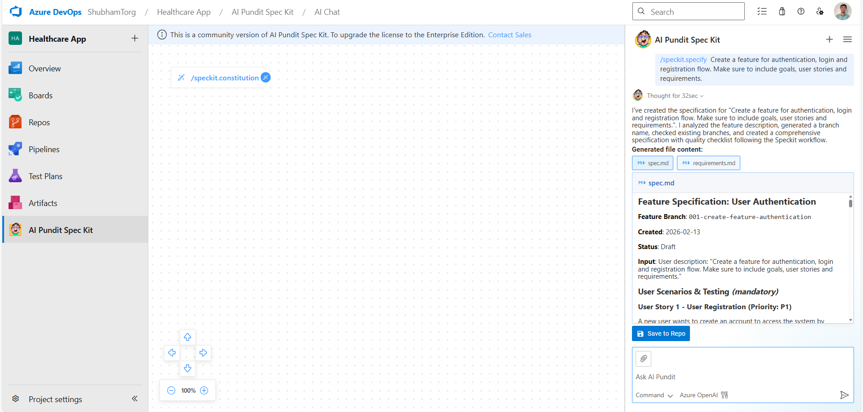Viewport: 863px width, 412px height.
Task: Click the pan down arrow on canvas
Action: click(x=187, y=368)
